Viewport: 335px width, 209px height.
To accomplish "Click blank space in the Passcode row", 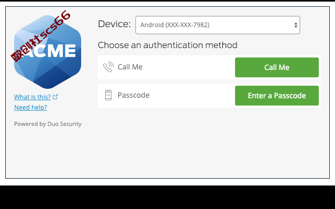I will 192,96.
